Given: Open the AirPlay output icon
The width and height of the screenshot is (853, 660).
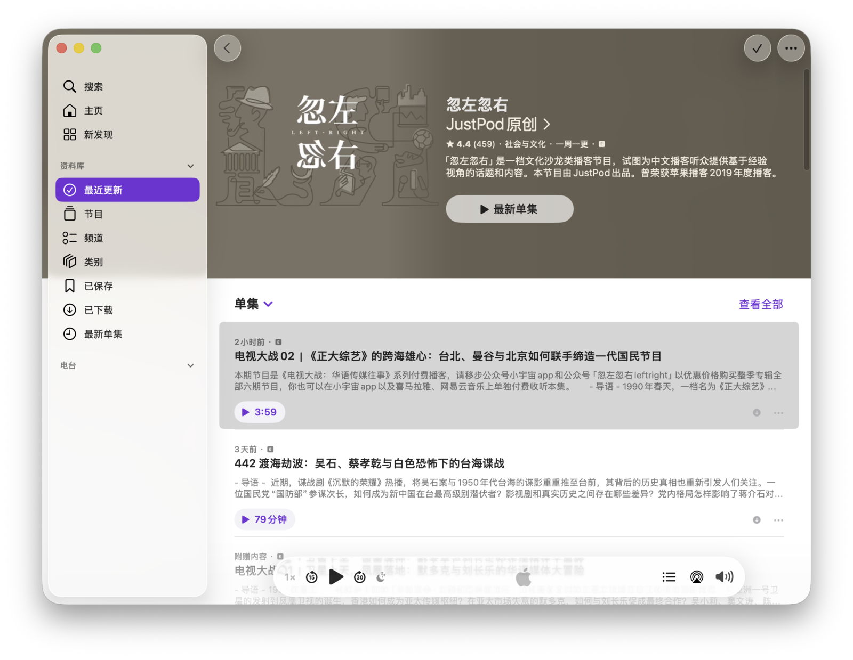Looking at the screenshot, I should click(696, 577).
